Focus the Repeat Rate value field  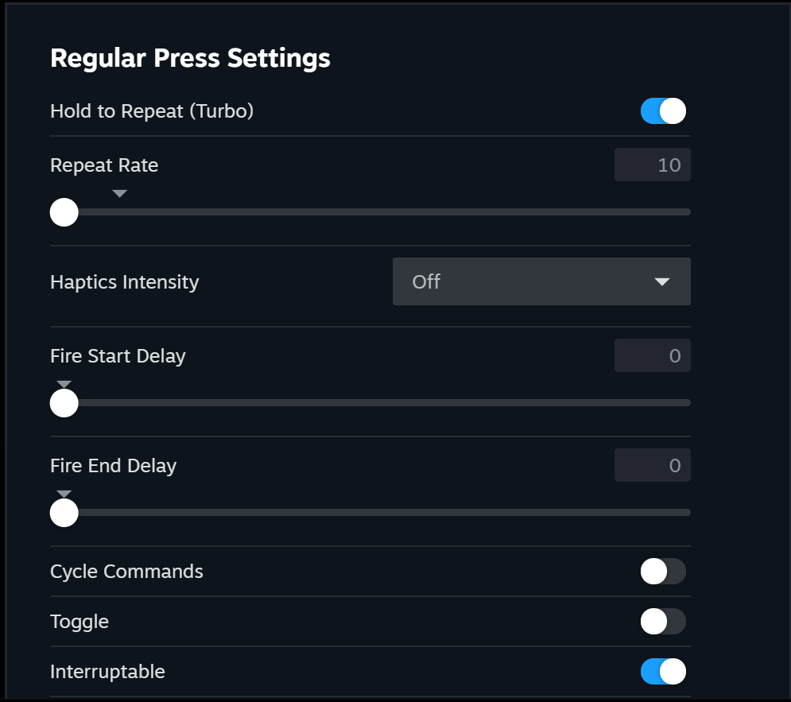tap(652, 165)
